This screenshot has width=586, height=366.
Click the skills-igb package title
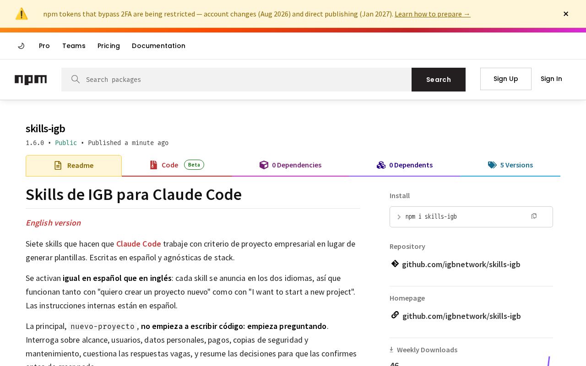45,129
